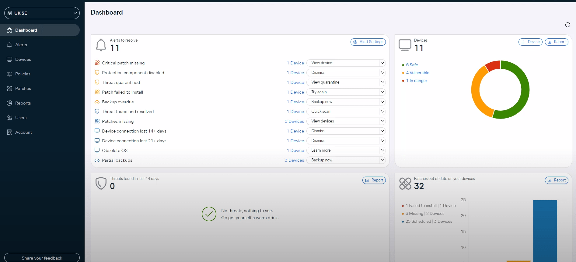Click the Backup overdue cloud icon
576x262 pixels.
[97, 102]
